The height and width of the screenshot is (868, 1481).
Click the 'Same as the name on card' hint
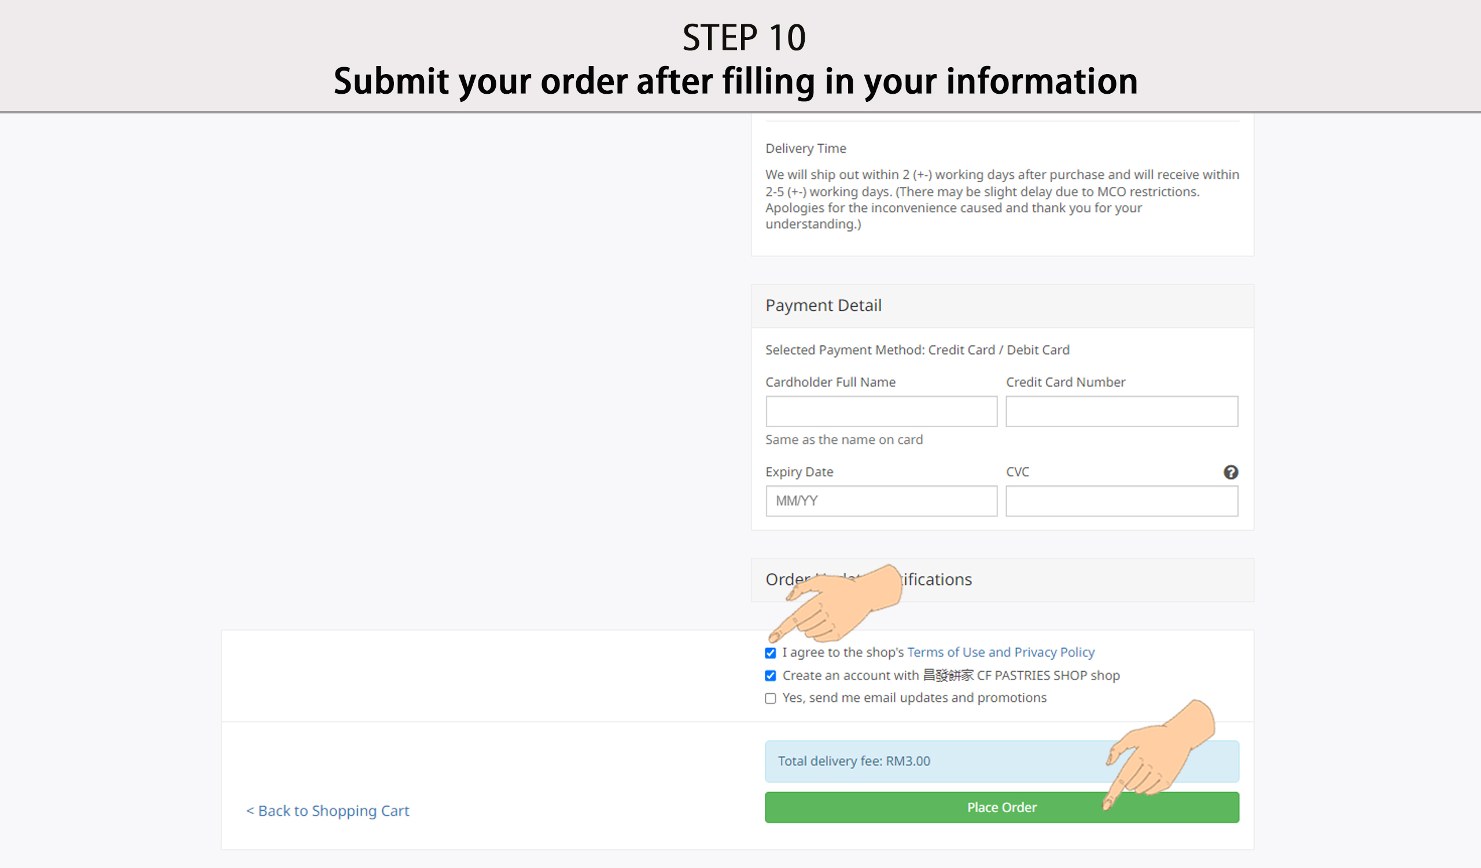844,440
